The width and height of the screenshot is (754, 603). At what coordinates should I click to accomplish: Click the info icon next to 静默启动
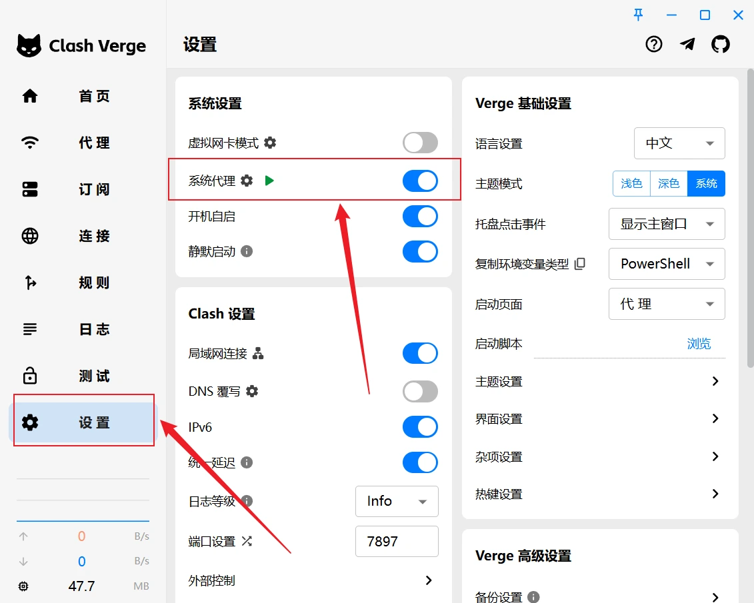(247, 251)
